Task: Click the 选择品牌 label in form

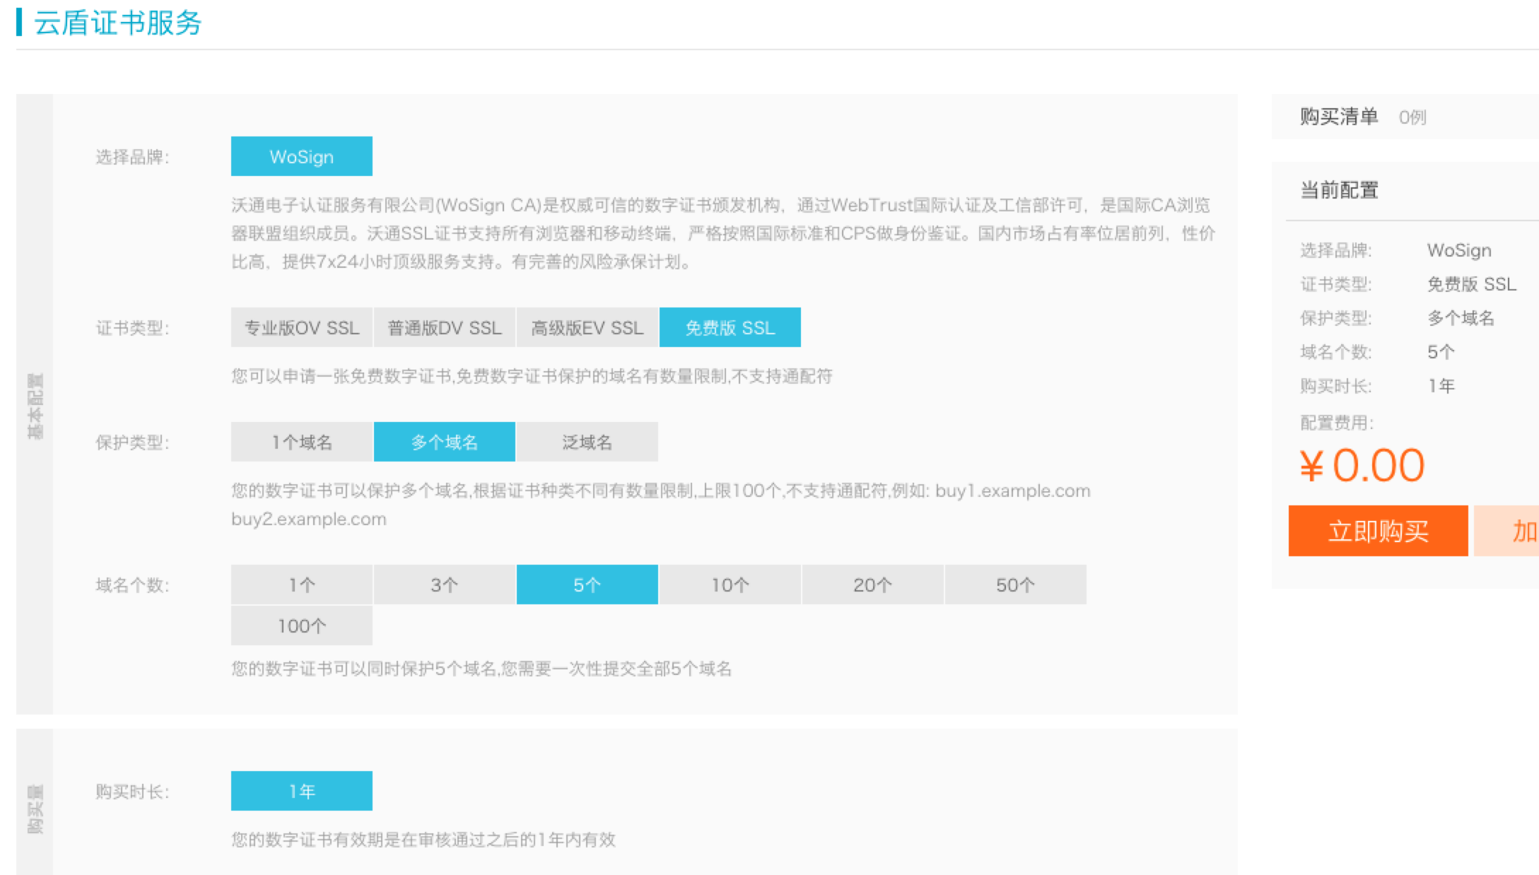Action: tap(132, 157)
